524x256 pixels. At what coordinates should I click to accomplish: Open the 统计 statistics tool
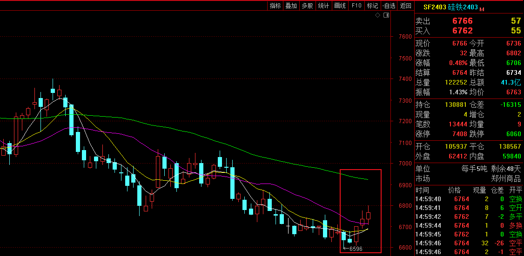tap(323, 6)
